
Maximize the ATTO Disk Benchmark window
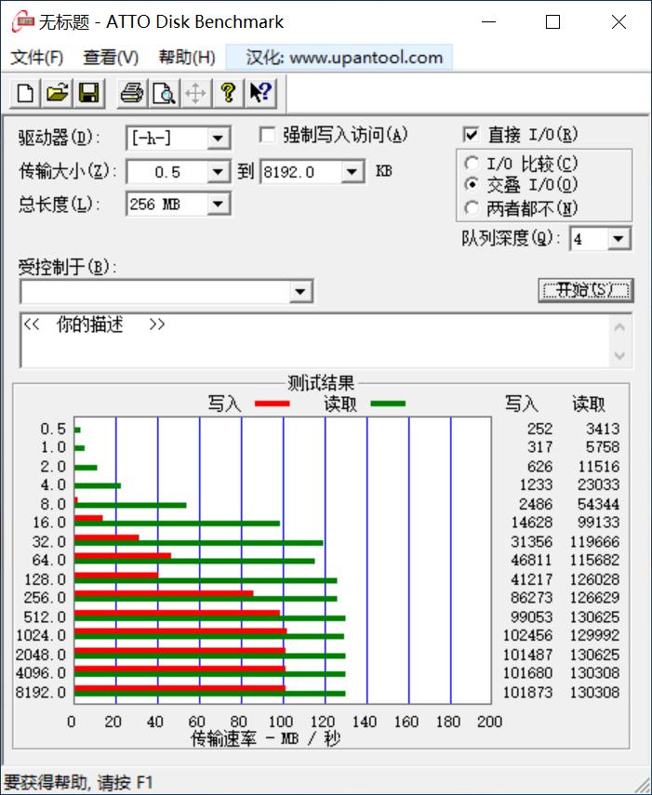[x=553, y=21]
